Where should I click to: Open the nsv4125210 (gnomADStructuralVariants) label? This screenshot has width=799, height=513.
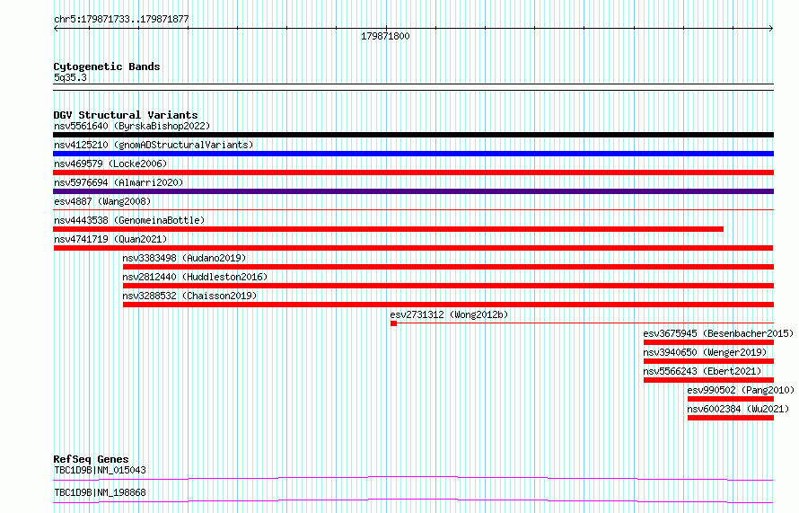pyautogui.click(x=154, y=145)
